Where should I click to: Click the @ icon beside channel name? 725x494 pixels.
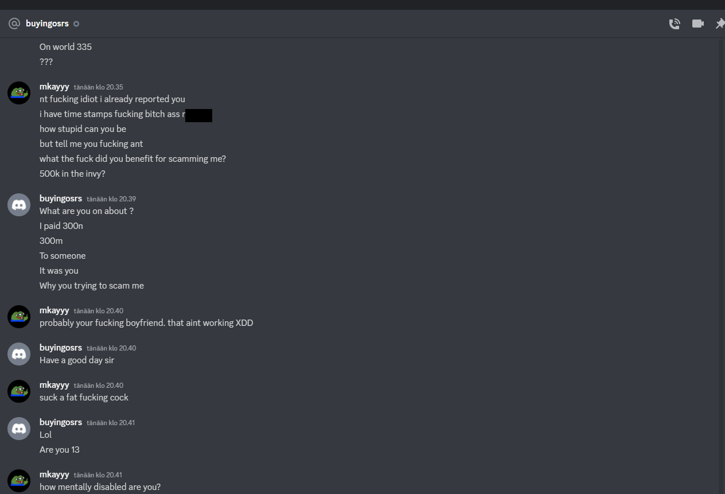(x=14, y=24)
